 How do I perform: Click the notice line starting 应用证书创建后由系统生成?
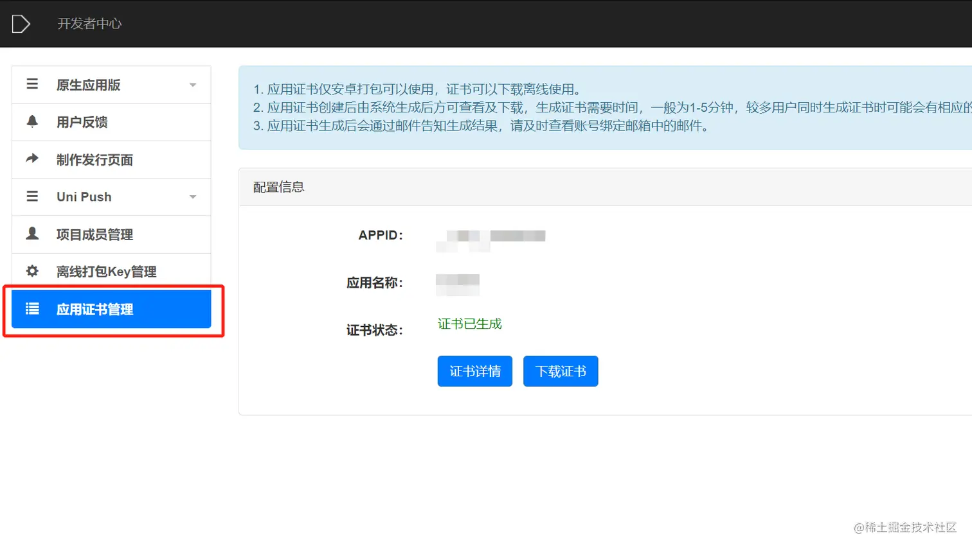click(x=612, y=107)
